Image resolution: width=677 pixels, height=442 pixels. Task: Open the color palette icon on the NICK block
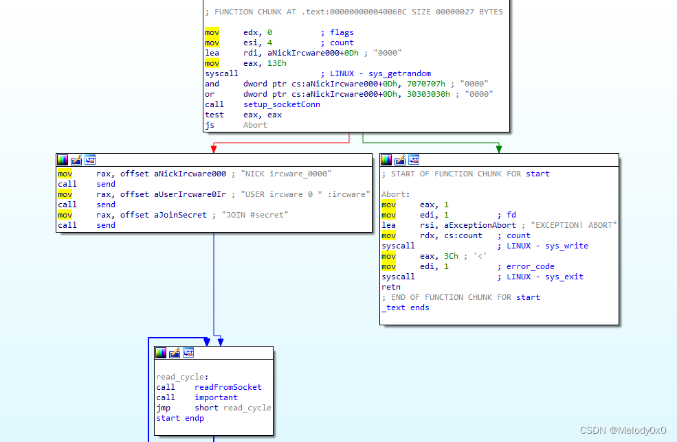[63, 159]
